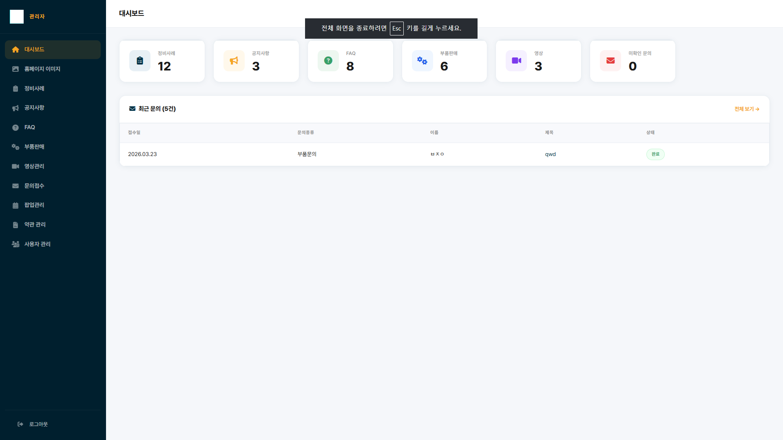783x440 pixels.
Task: Click the white logo next to 관리자
Action: tap(17, 17)
